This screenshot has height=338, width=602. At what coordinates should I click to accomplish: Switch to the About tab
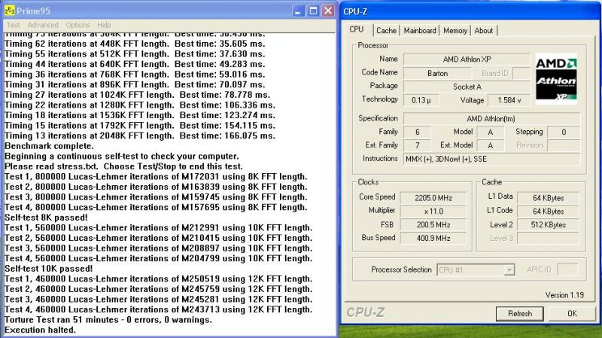point(484,30)
